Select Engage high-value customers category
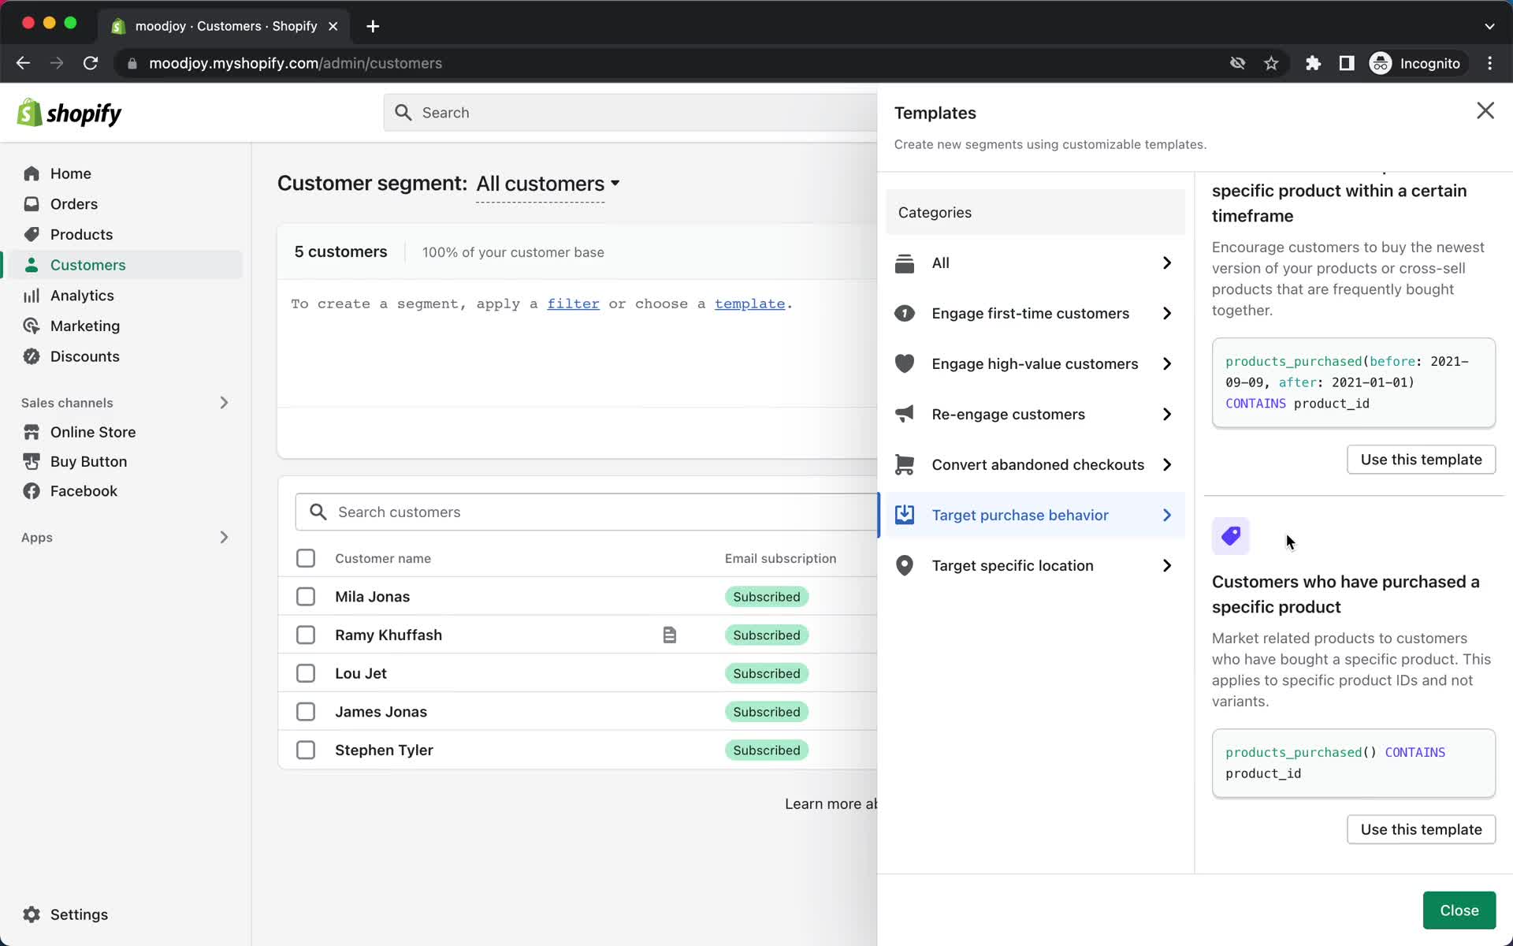The width and height of the screenshot is (1513, 946). pyautogui.click(x=1035, y=364)
